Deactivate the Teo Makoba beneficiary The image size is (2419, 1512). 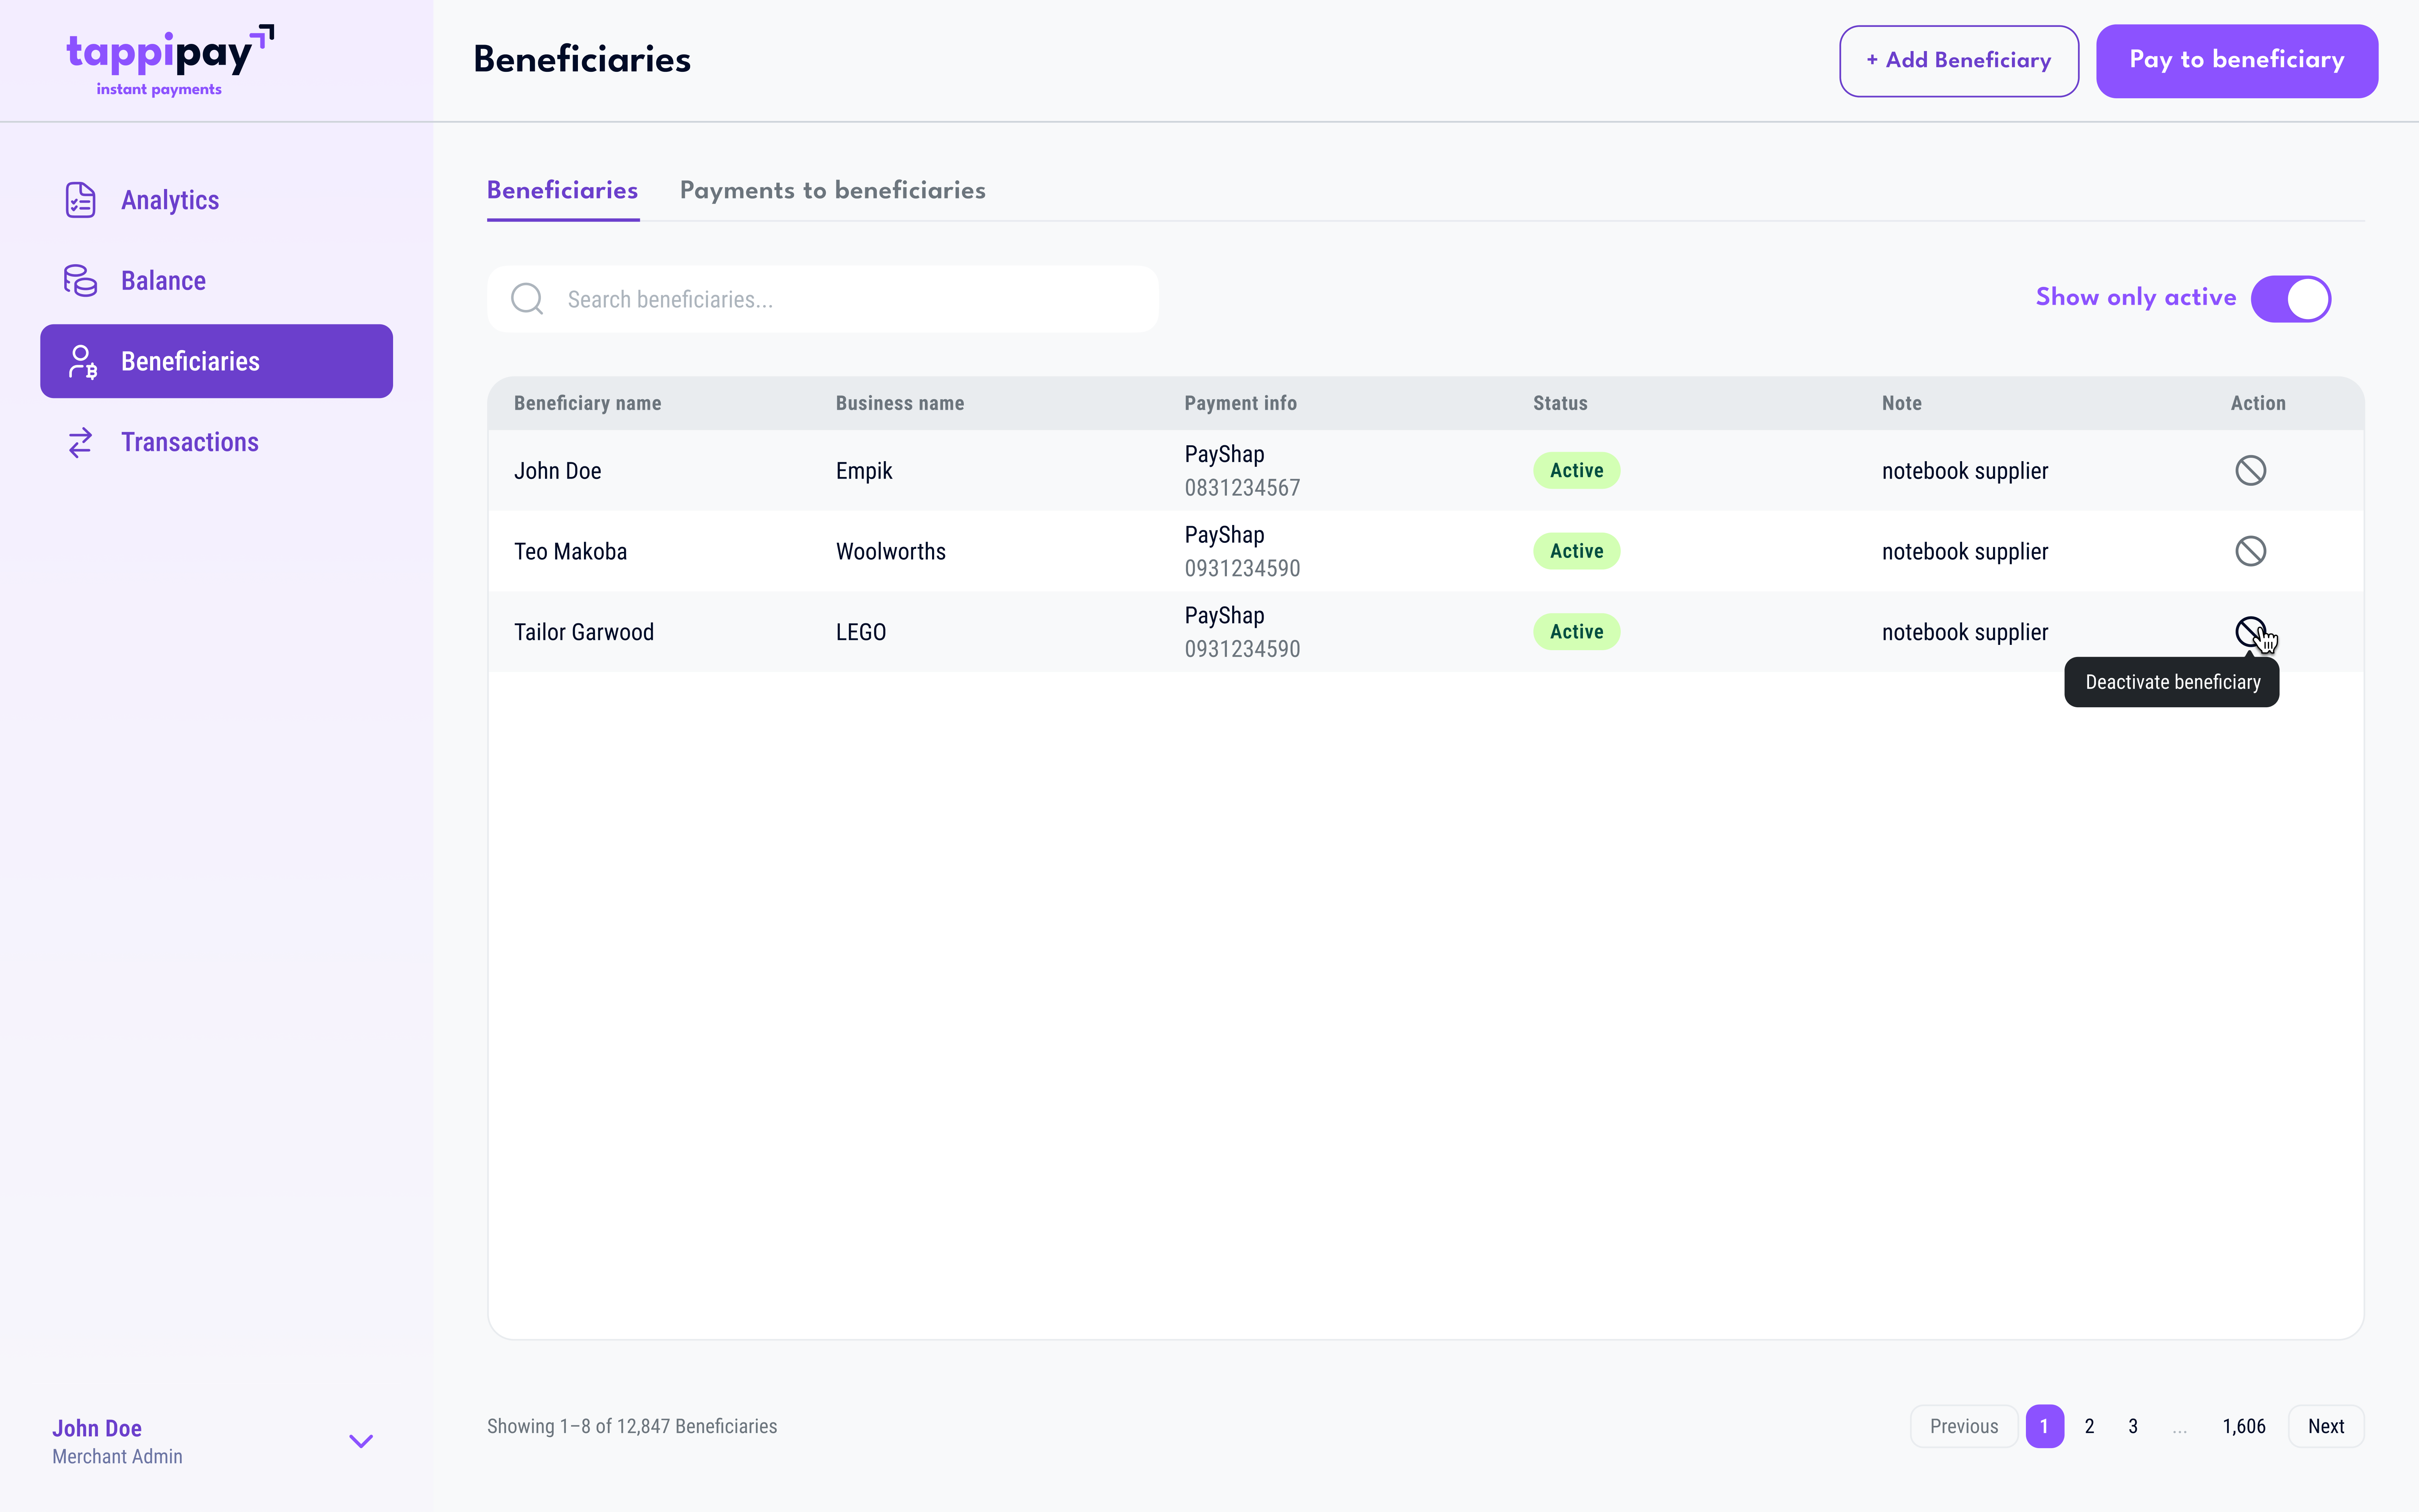click(x=2250, y=551)
